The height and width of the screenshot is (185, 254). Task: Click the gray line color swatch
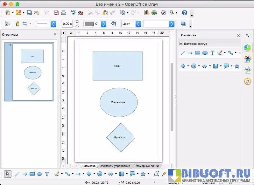89,24
